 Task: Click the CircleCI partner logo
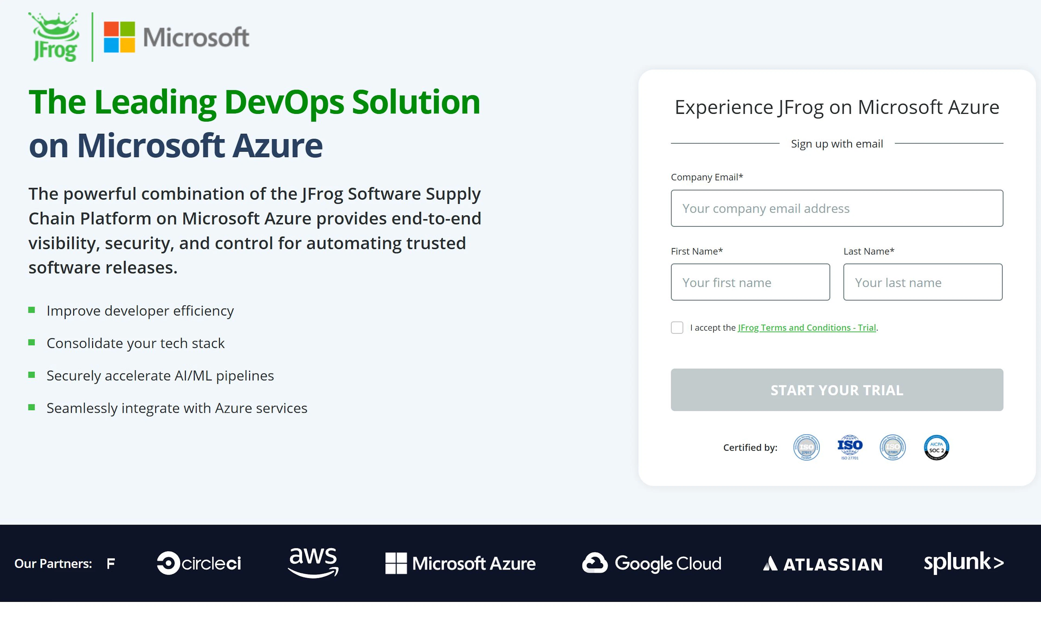coord(199,563)
